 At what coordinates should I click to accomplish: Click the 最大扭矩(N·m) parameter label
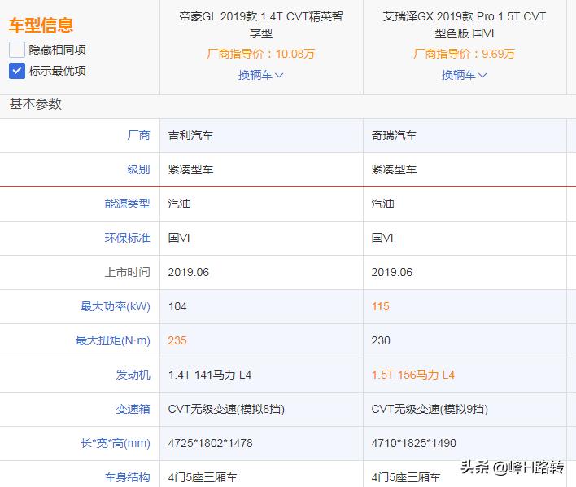coord(113,340)
